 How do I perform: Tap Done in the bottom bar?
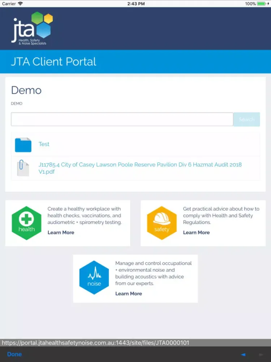14,354
